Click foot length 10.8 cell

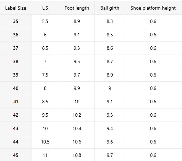(x=77, y=155)
